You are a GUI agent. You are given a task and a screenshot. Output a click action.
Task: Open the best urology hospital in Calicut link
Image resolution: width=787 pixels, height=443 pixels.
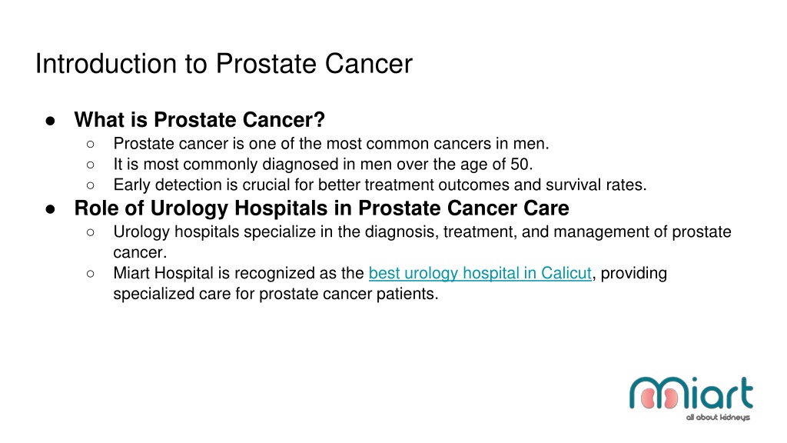[480, 273]
